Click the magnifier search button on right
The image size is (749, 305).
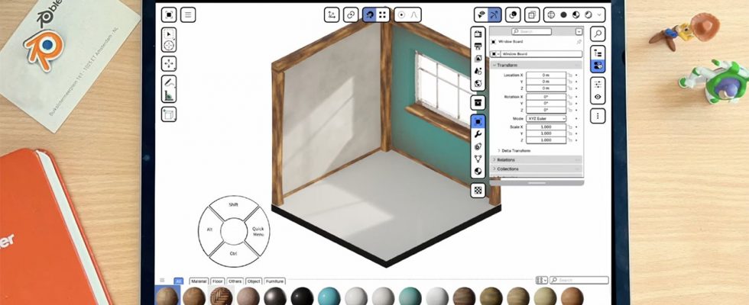click(598, 34)
